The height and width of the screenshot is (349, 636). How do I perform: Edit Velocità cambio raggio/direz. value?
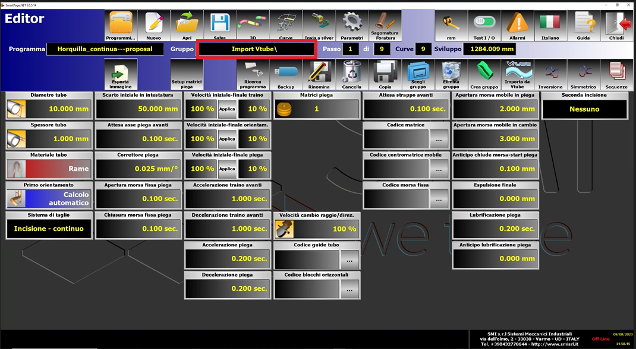(x=317, y=229)
